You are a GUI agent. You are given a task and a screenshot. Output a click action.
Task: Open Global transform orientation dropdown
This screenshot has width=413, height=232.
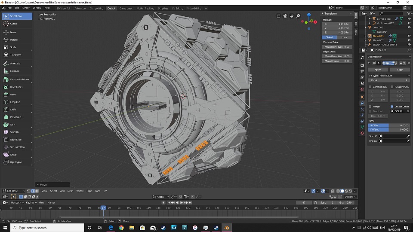pyautogui.click(x=161, y=197)
